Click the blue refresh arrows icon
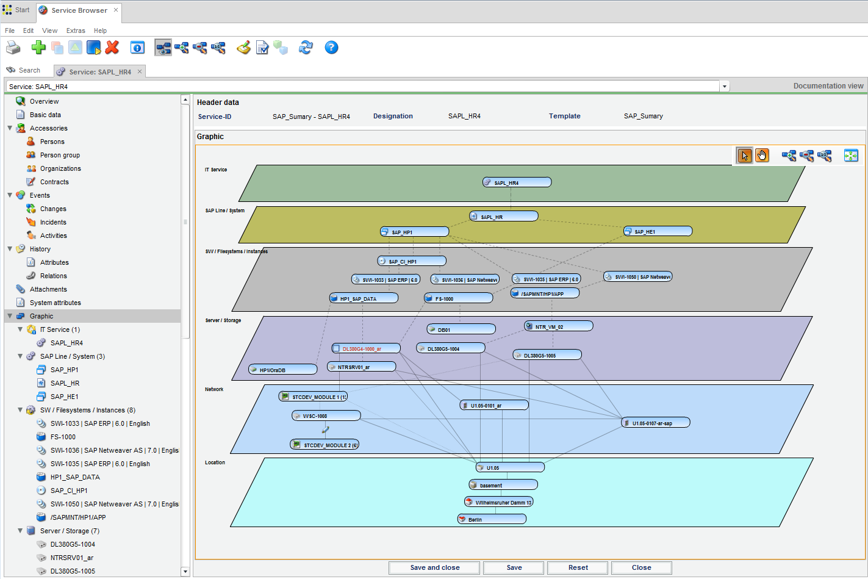Viewport: 868px width, 579px height. 306,48
